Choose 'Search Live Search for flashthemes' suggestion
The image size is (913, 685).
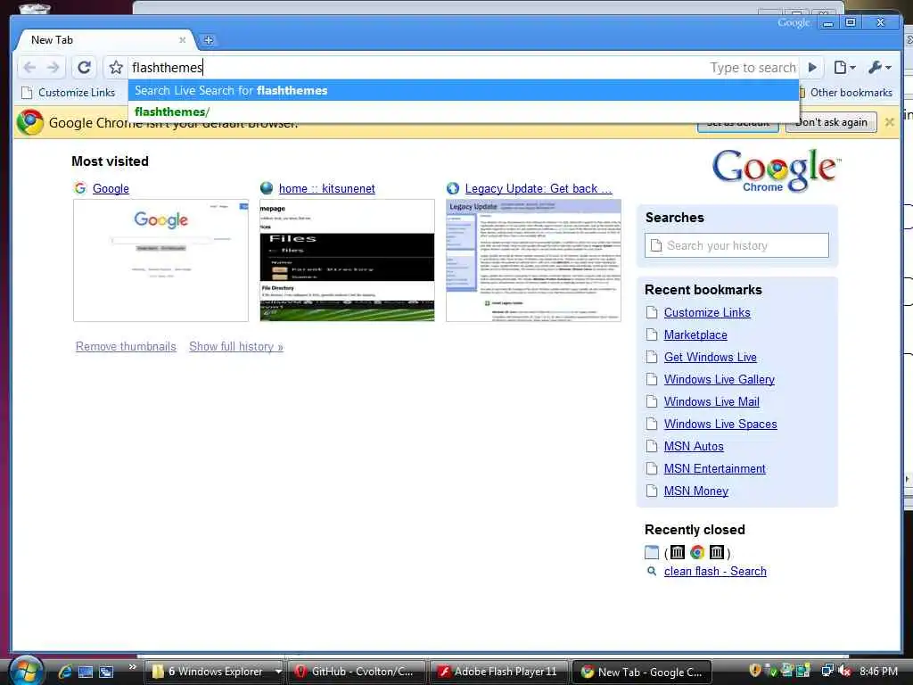coord(464,90)
